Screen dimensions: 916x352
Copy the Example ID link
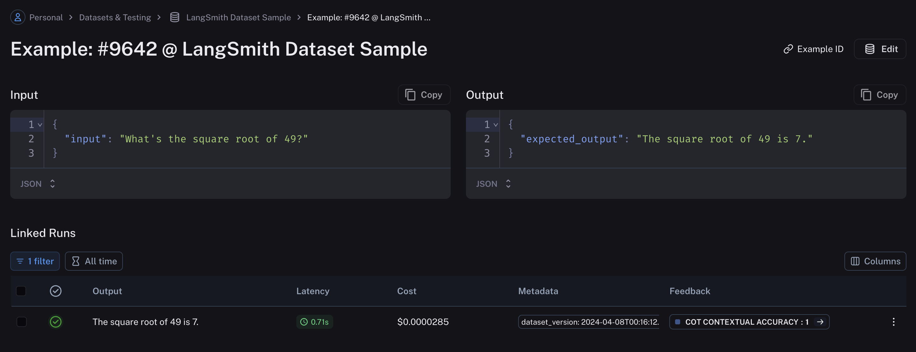813,49
